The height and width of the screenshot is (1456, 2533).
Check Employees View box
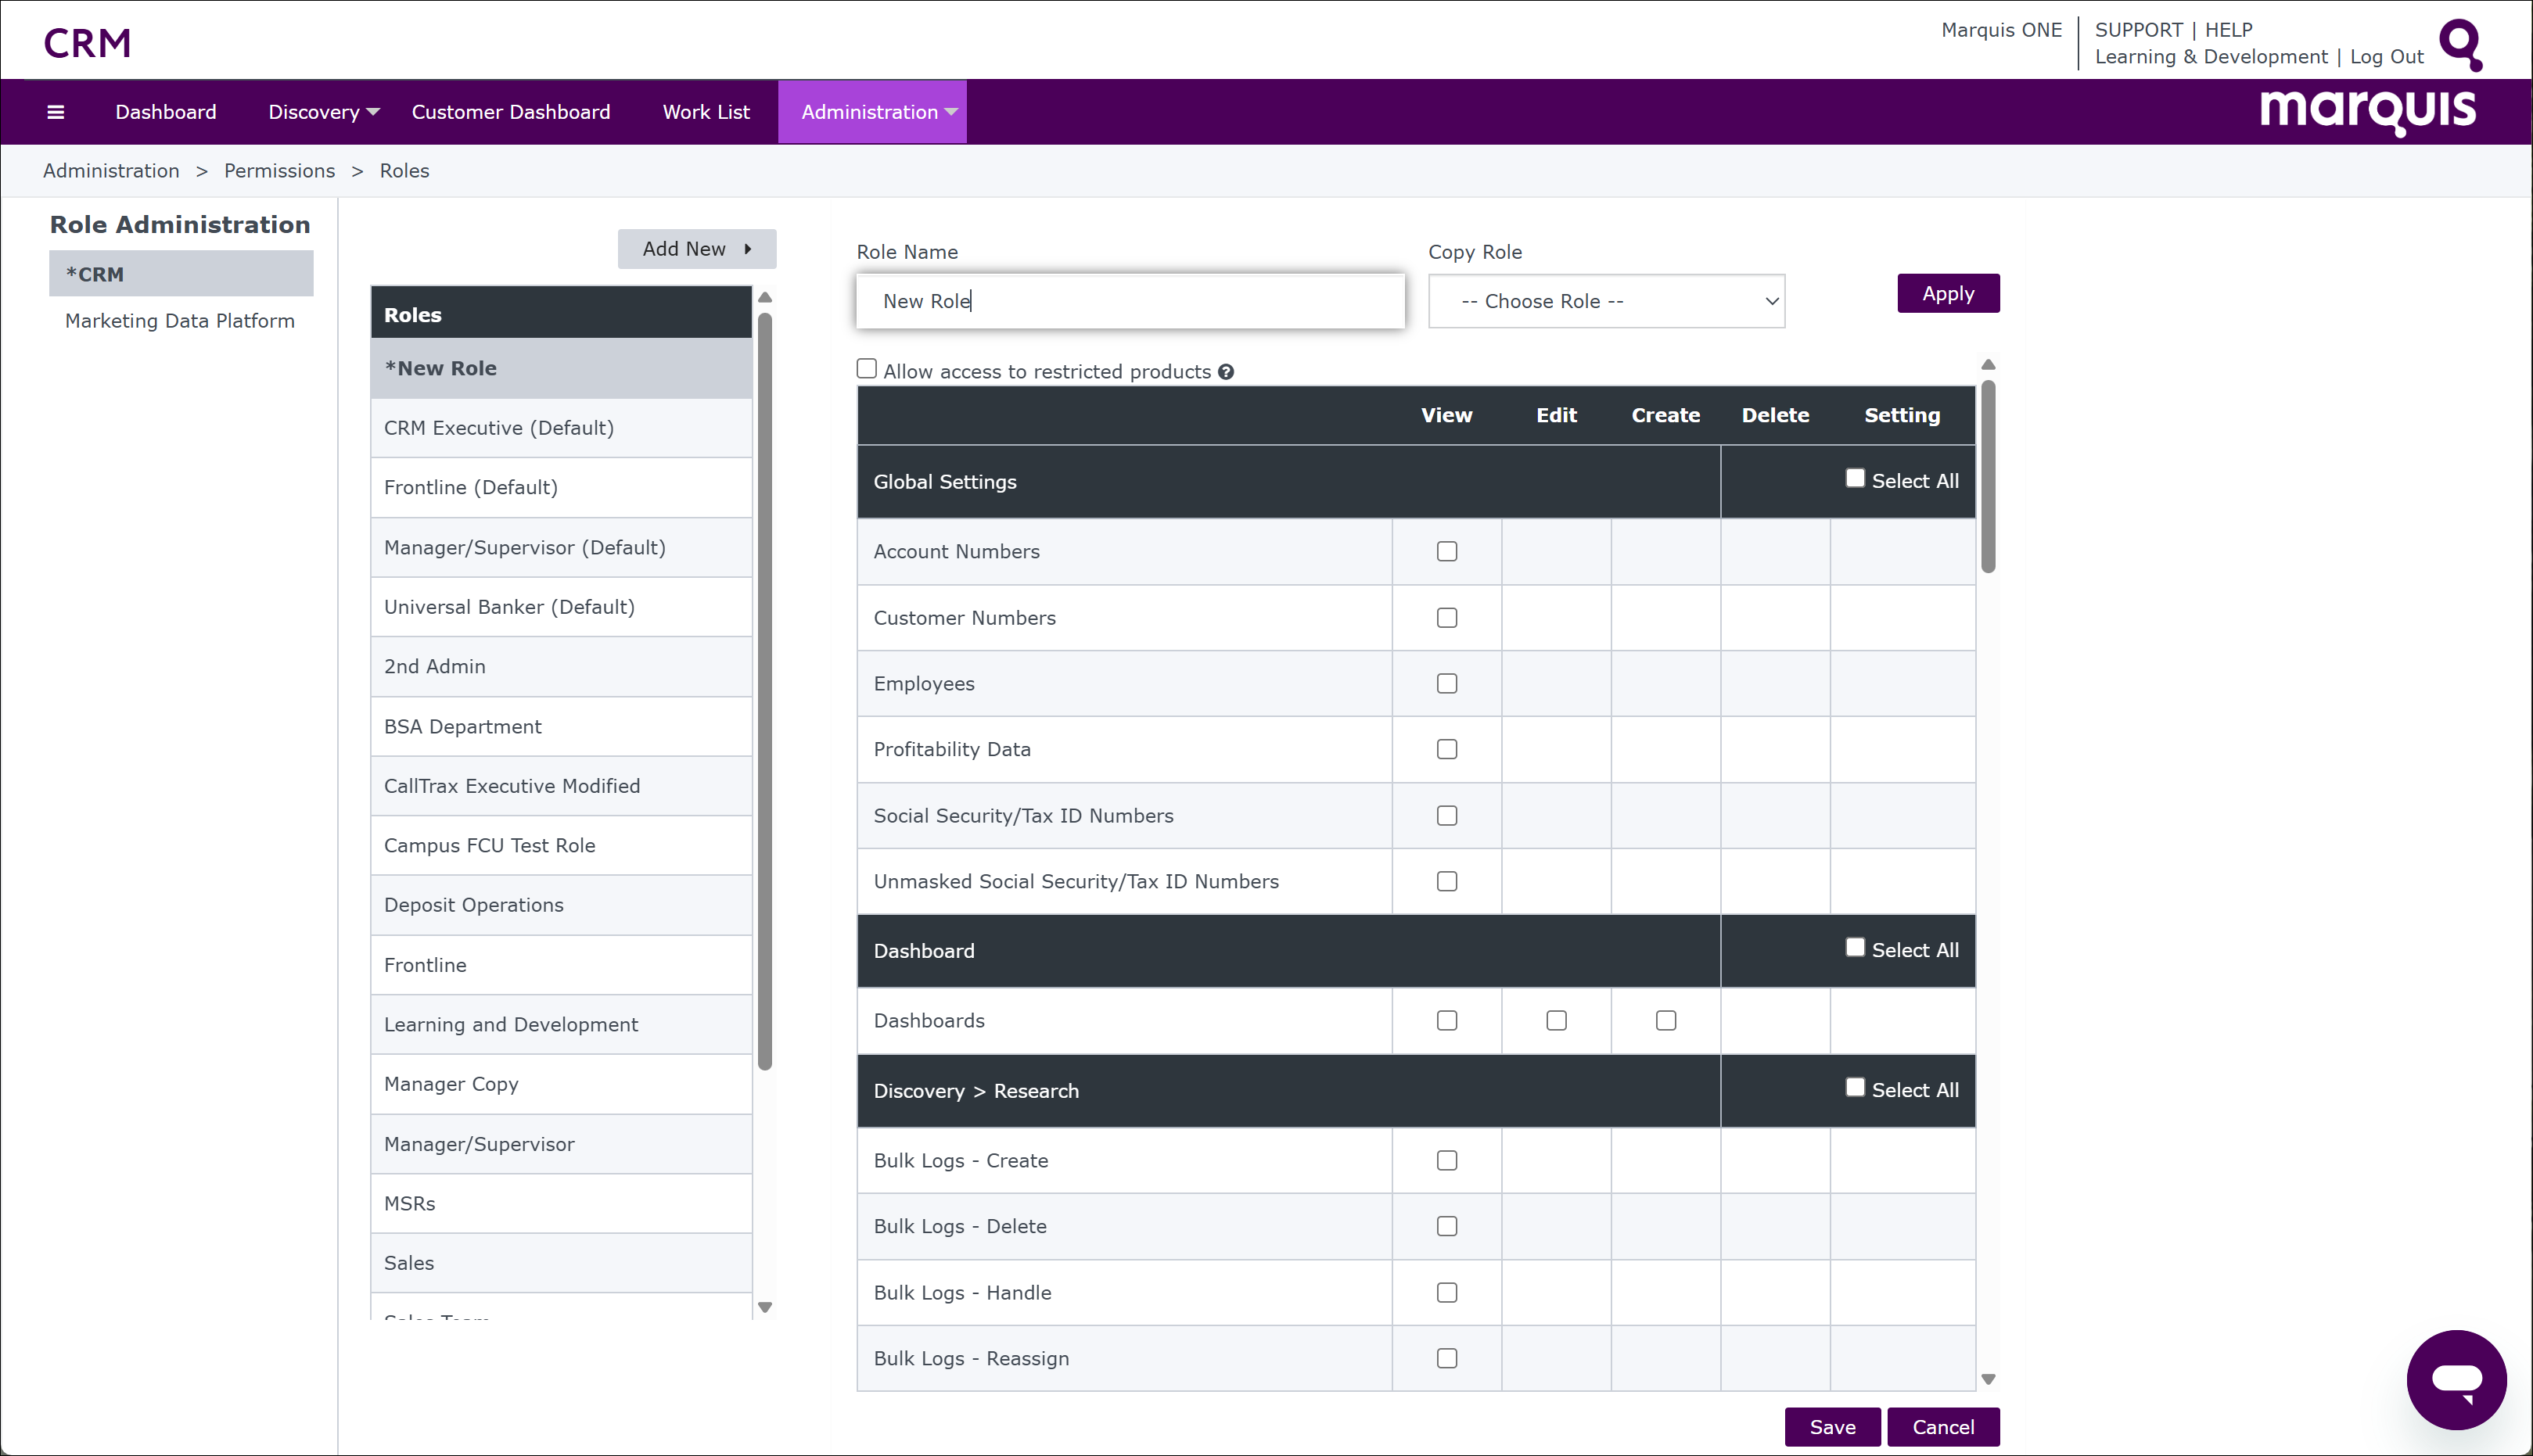(x=1446, y=684)
